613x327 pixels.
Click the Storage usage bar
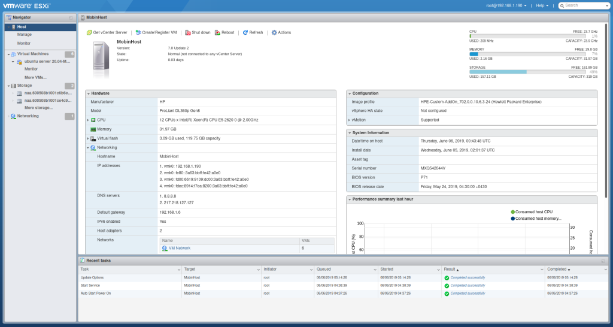(527, 72)
